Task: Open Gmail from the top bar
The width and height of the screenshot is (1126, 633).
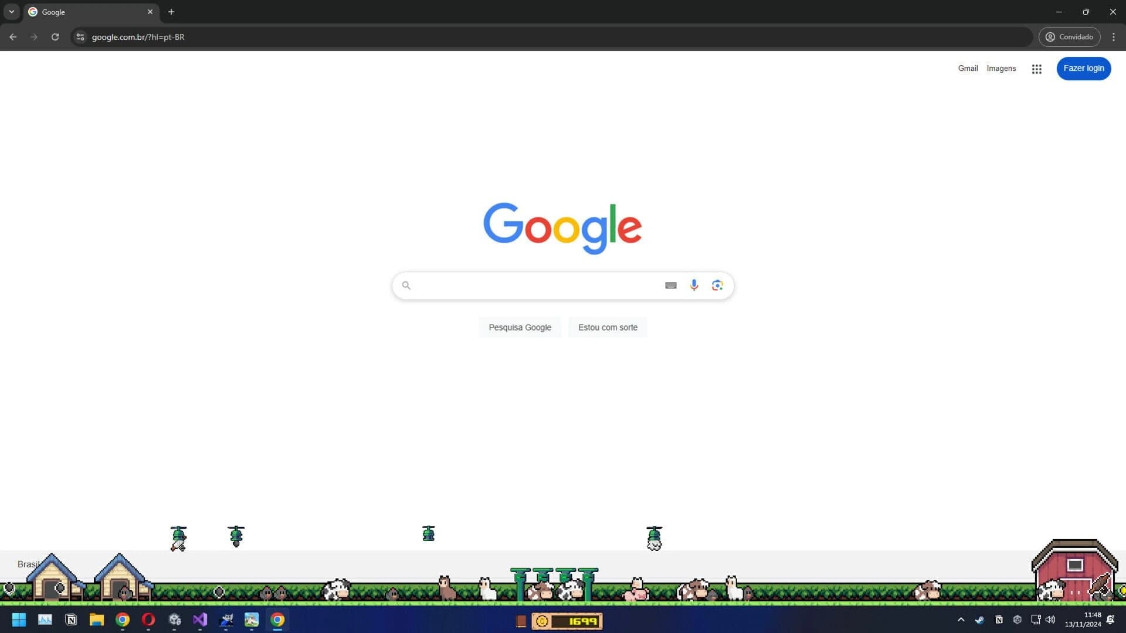Action: (968, 68)
